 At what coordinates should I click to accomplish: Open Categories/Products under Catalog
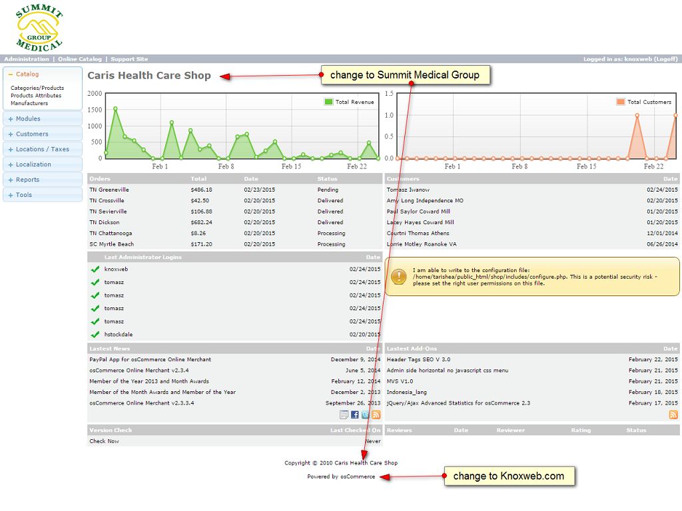pos(37,88)
